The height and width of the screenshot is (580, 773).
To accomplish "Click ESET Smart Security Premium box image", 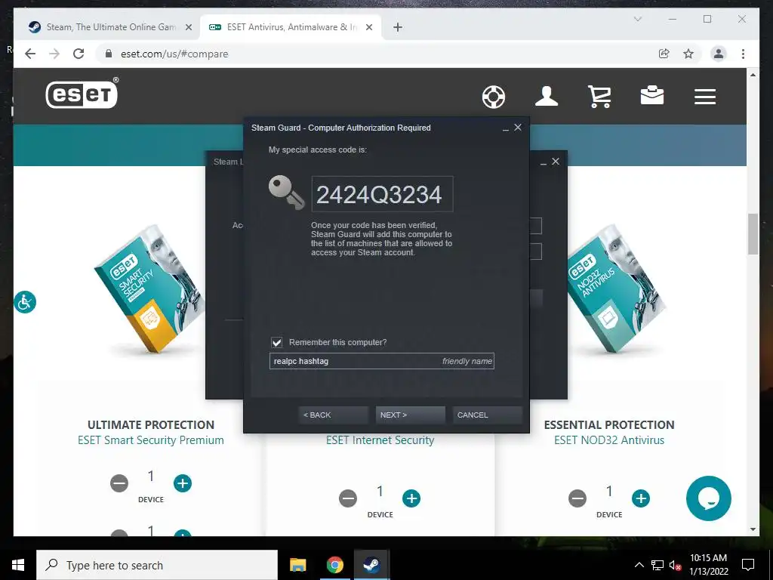I will click(150, 288).
